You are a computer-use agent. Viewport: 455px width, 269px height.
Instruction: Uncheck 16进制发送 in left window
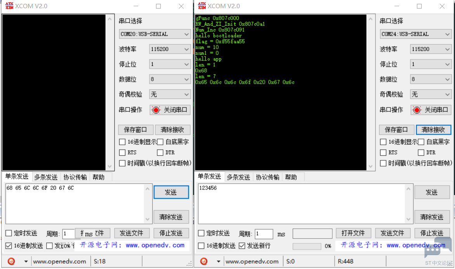9,246
